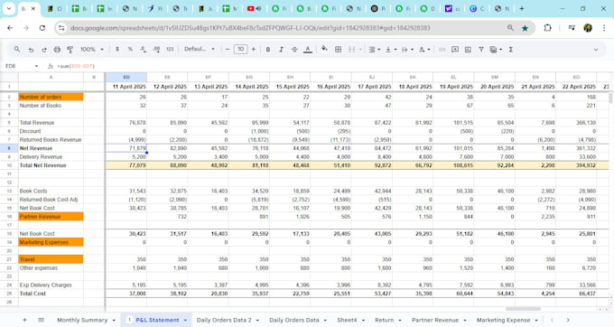Open the browser extensions menu
This screenshot has width=614, height=327.
pos(547,28)
